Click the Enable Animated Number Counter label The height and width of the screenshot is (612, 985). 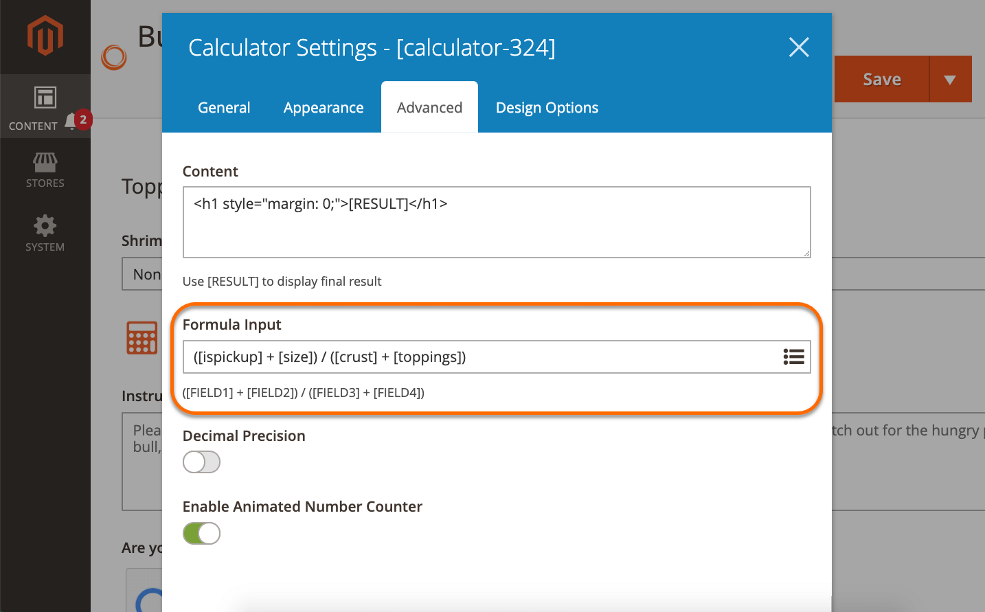pos(302,507)
